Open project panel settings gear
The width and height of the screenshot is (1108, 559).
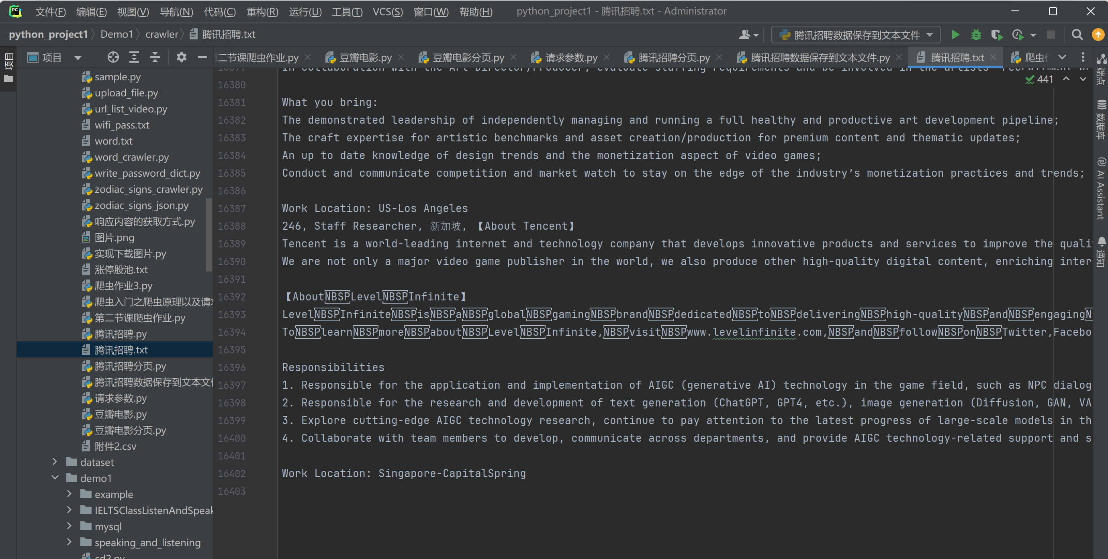182,57
